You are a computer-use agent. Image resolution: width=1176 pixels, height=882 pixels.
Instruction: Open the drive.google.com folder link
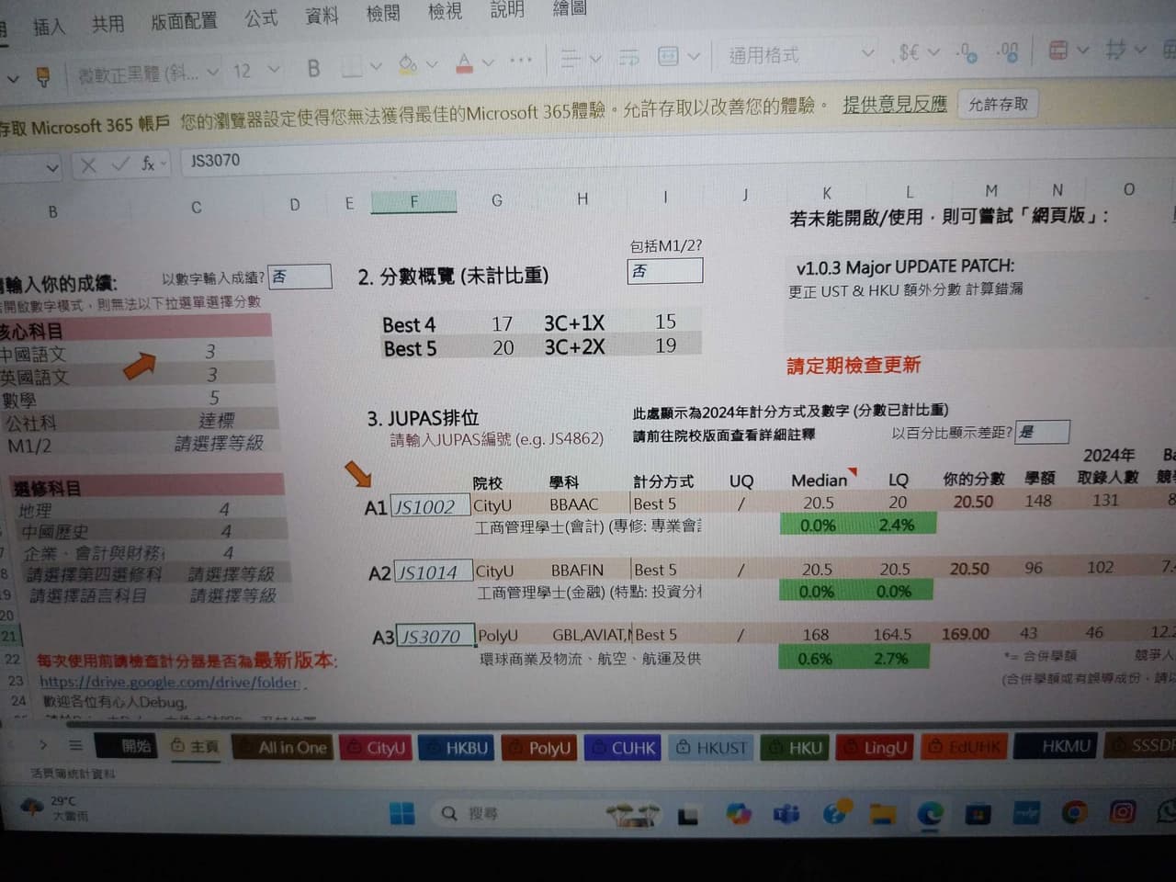170,682
